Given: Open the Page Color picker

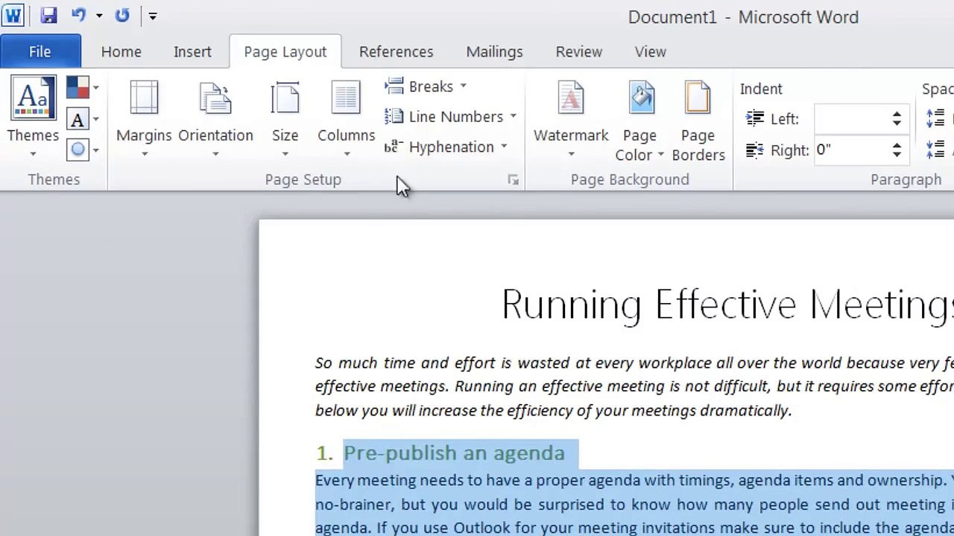Looking at the screenshot, I should pyautogui.click(x=639, y=119).
